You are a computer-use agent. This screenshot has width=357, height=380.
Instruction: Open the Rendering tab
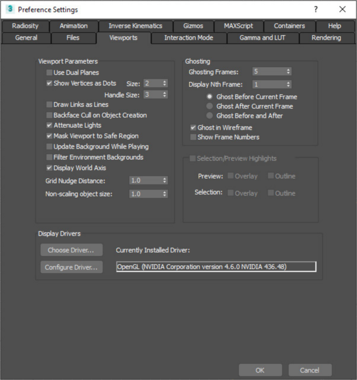pos(326,38)
